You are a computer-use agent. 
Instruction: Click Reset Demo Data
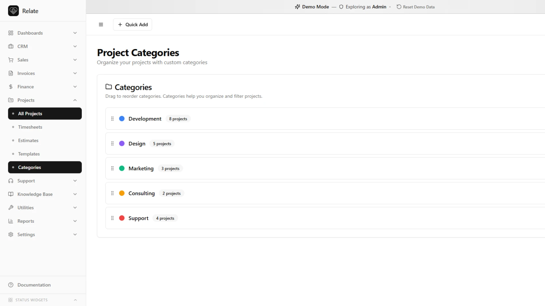(416, 7)
